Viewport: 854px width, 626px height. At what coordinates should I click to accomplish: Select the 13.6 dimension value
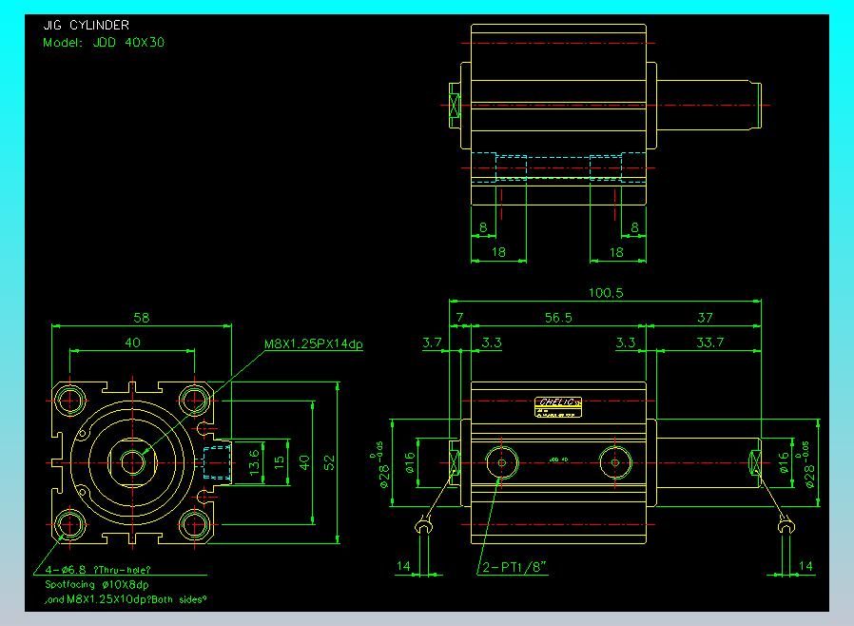(254, 462)
